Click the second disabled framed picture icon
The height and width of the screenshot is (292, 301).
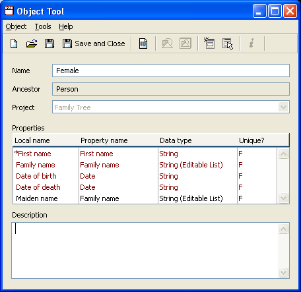click(185, 44)
